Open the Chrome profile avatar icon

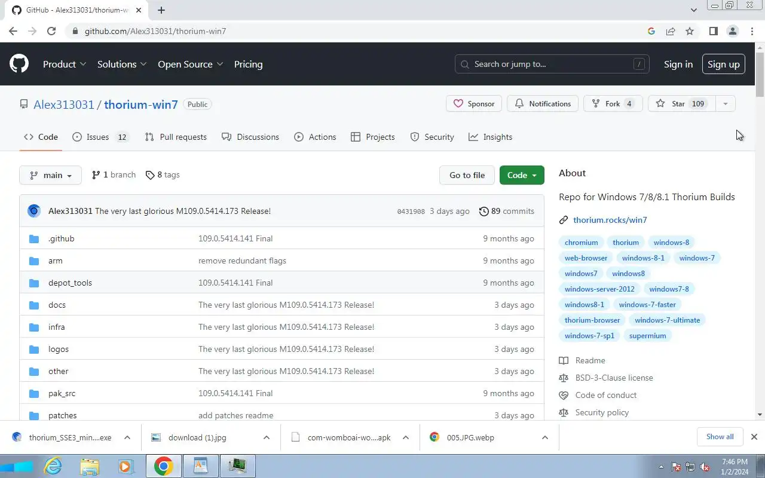click(x=733, y=31)
